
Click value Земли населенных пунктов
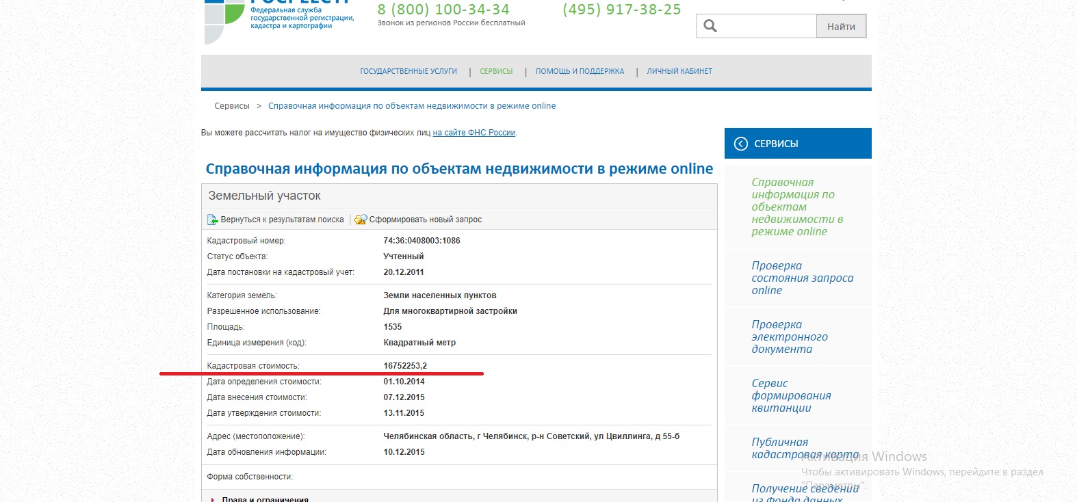click(x=440, y=295)
